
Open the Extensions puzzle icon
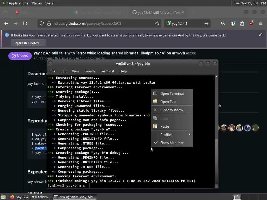click(242, 23)
